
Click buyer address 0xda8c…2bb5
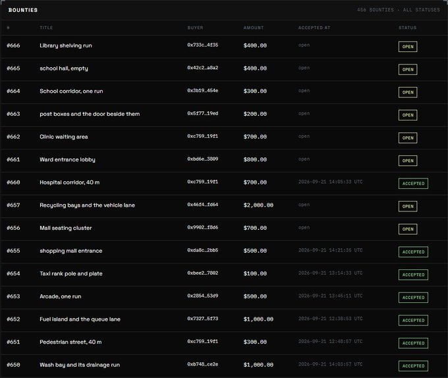pos(202,250)
